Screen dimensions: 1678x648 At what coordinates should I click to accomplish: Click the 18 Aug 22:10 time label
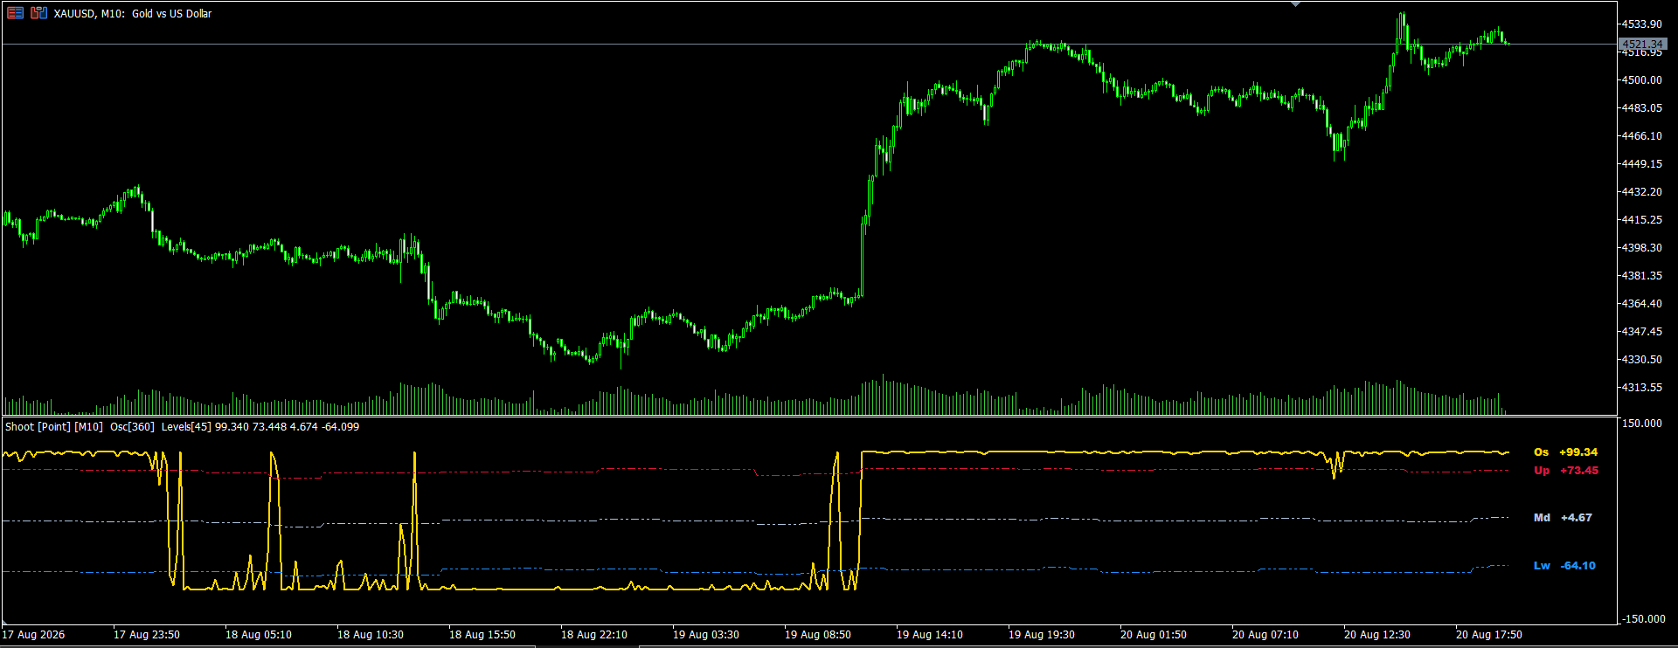coord(594,635)
